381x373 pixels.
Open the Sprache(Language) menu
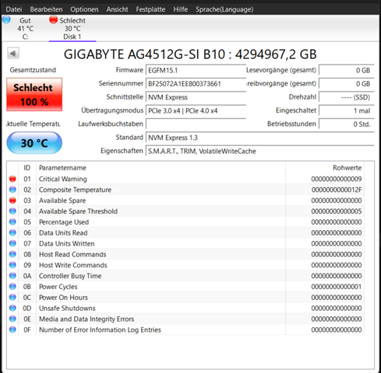(x=224, y=9)
